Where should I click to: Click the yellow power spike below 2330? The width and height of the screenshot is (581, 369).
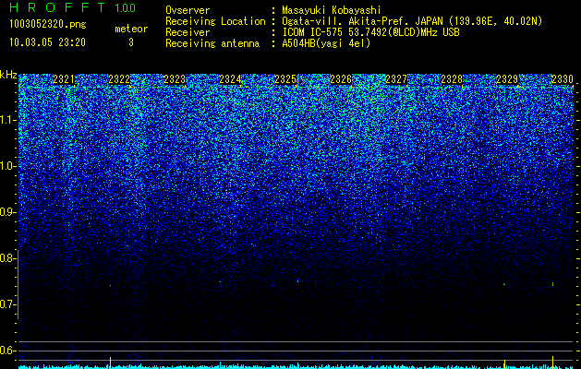(552, 362)
